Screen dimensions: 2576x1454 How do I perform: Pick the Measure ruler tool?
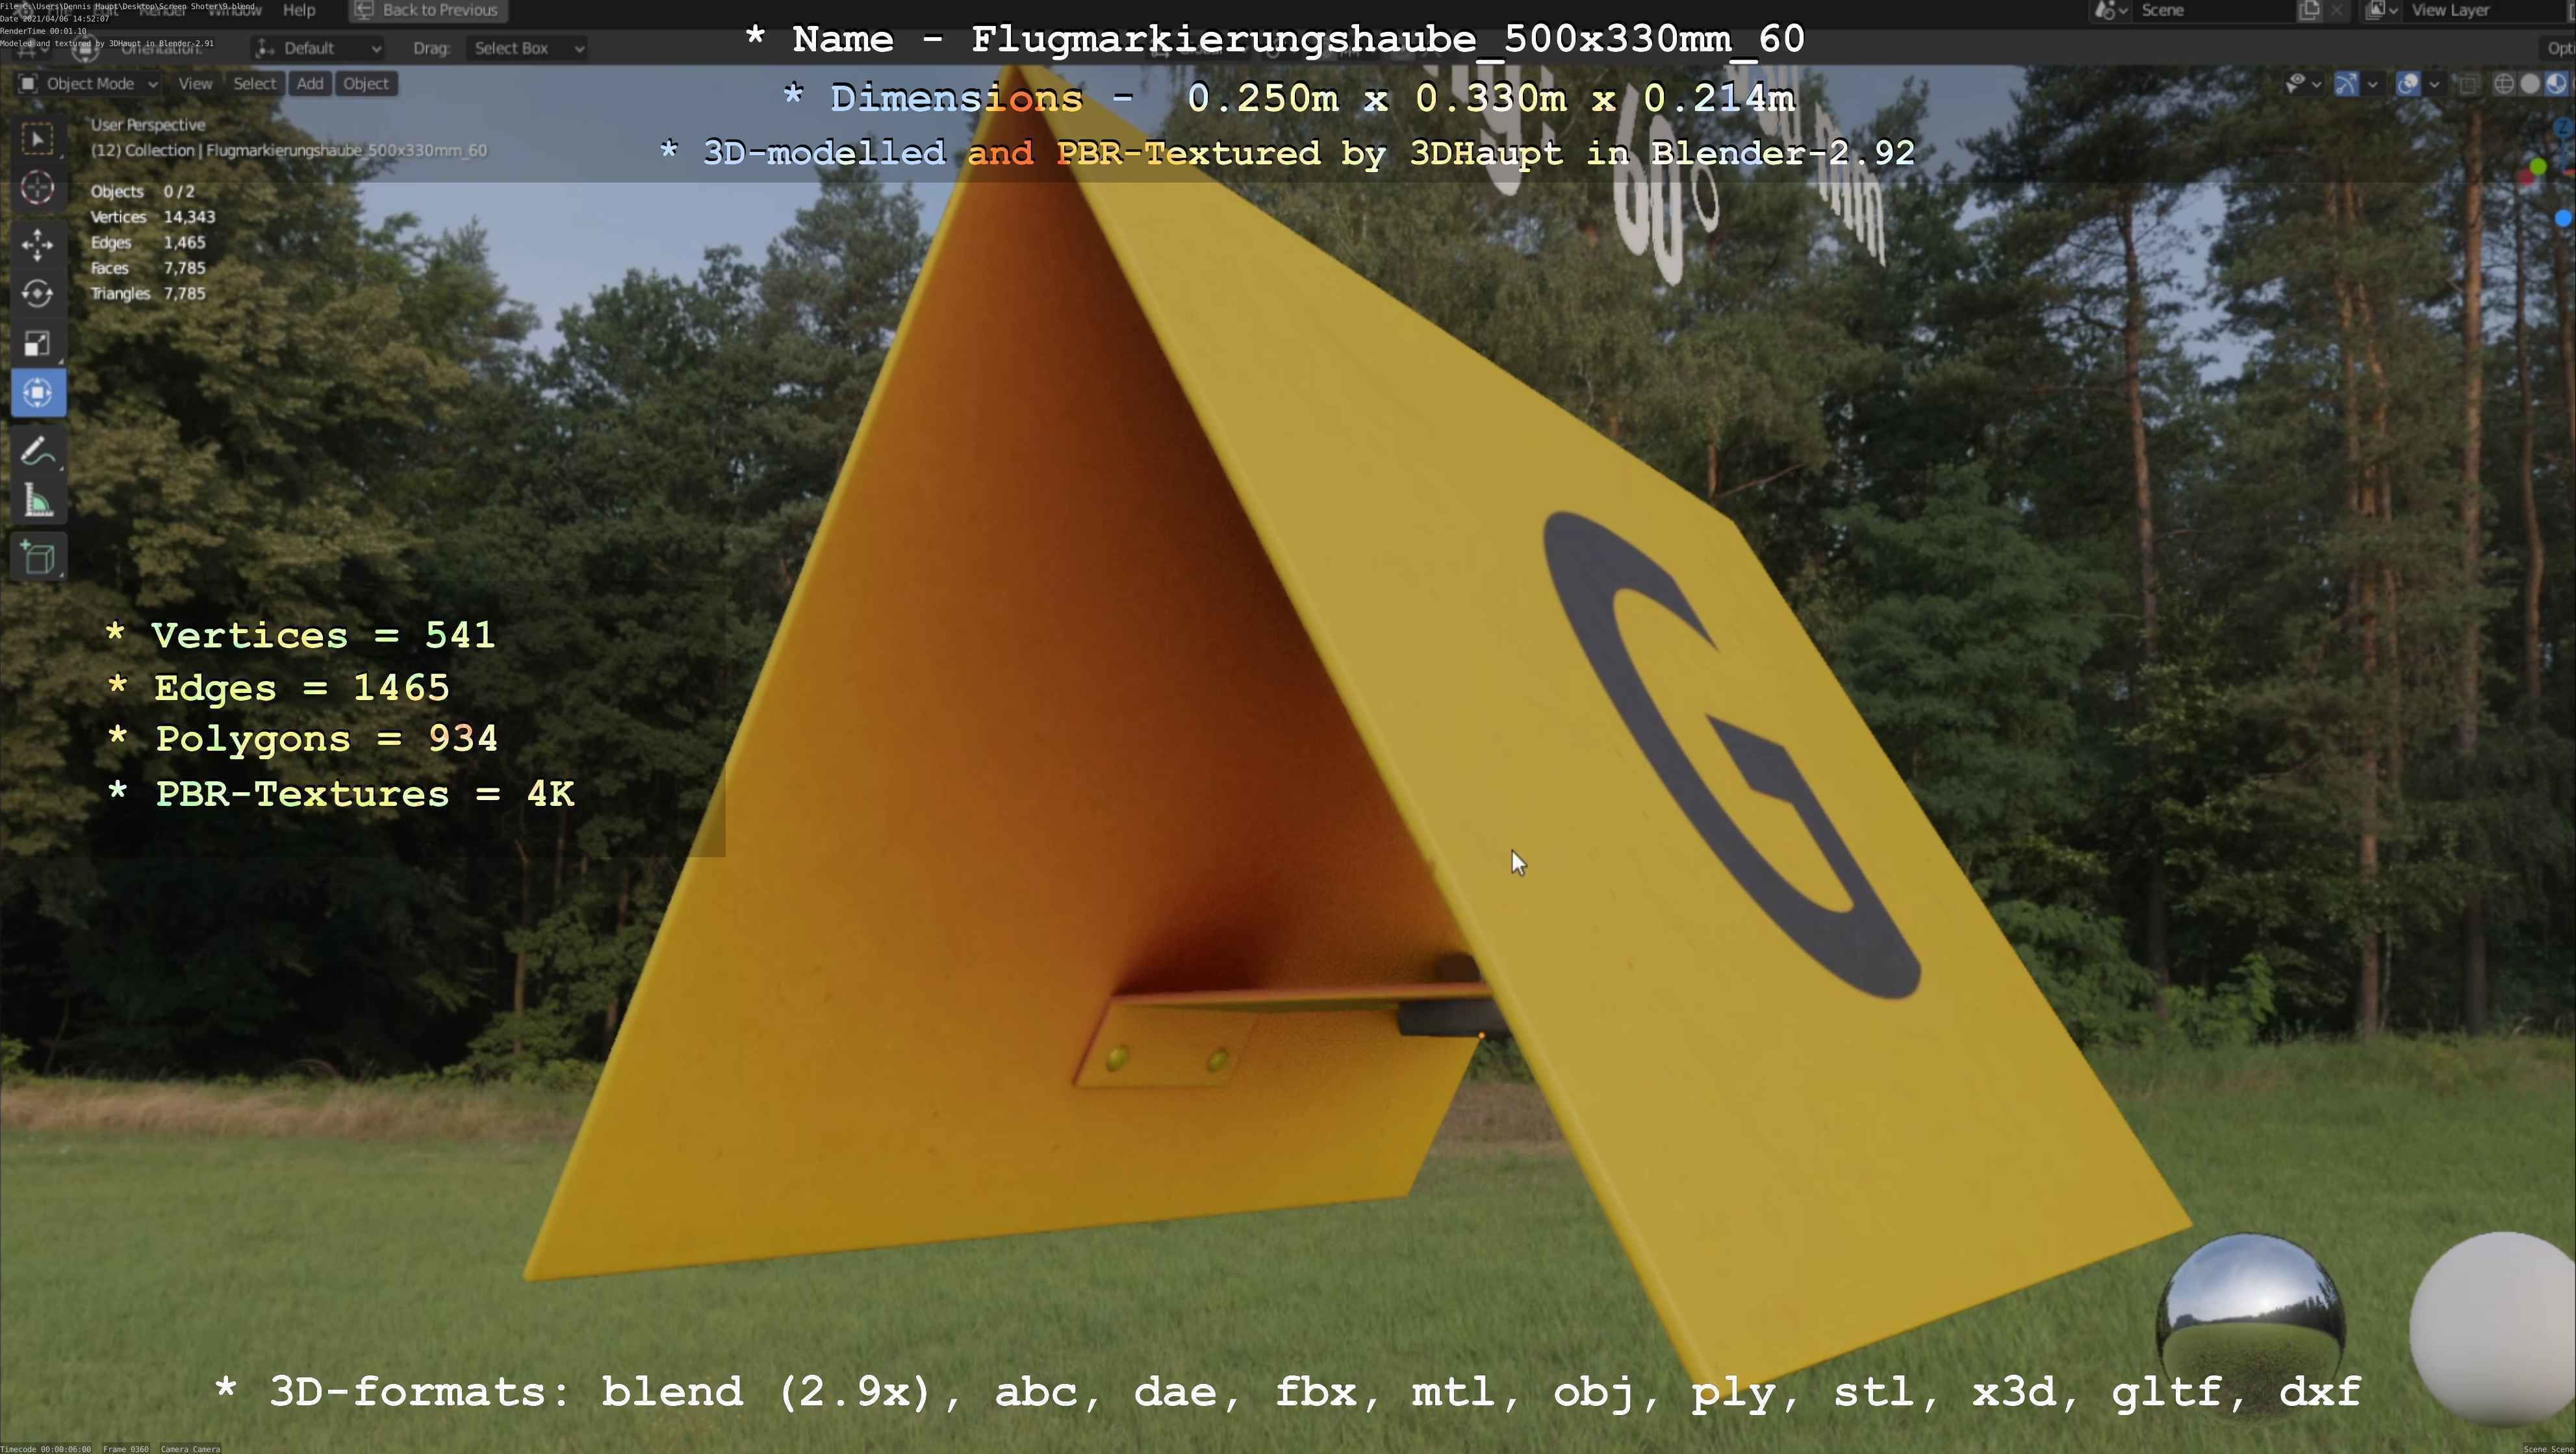(38, 501)
